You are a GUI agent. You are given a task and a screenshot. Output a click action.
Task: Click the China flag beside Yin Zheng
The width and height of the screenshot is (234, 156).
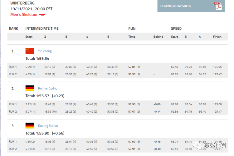pos(30,51)
